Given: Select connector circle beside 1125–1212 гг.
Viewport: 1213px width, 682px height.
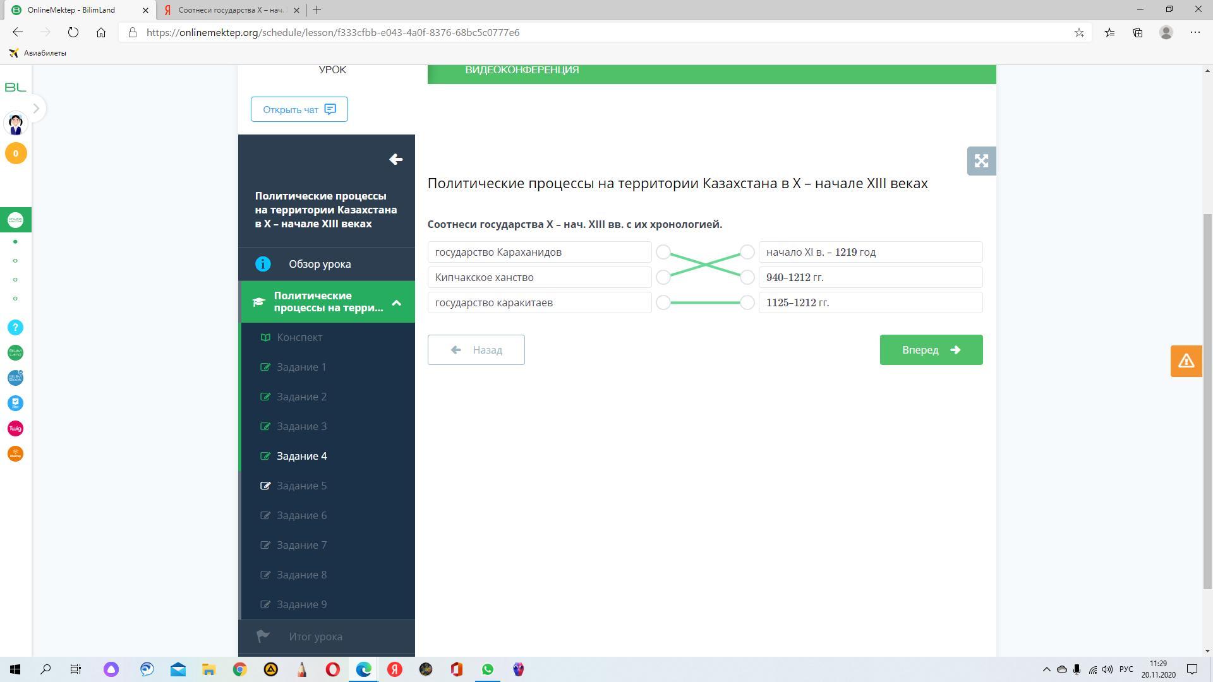Looking at the screenshot, I should [747, 302].
